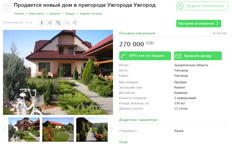Image resolution: width=232 pixels, height=145 pixels.
Task: Open Будинки Ужгород breadcrumb link
Action: (91, 14)
